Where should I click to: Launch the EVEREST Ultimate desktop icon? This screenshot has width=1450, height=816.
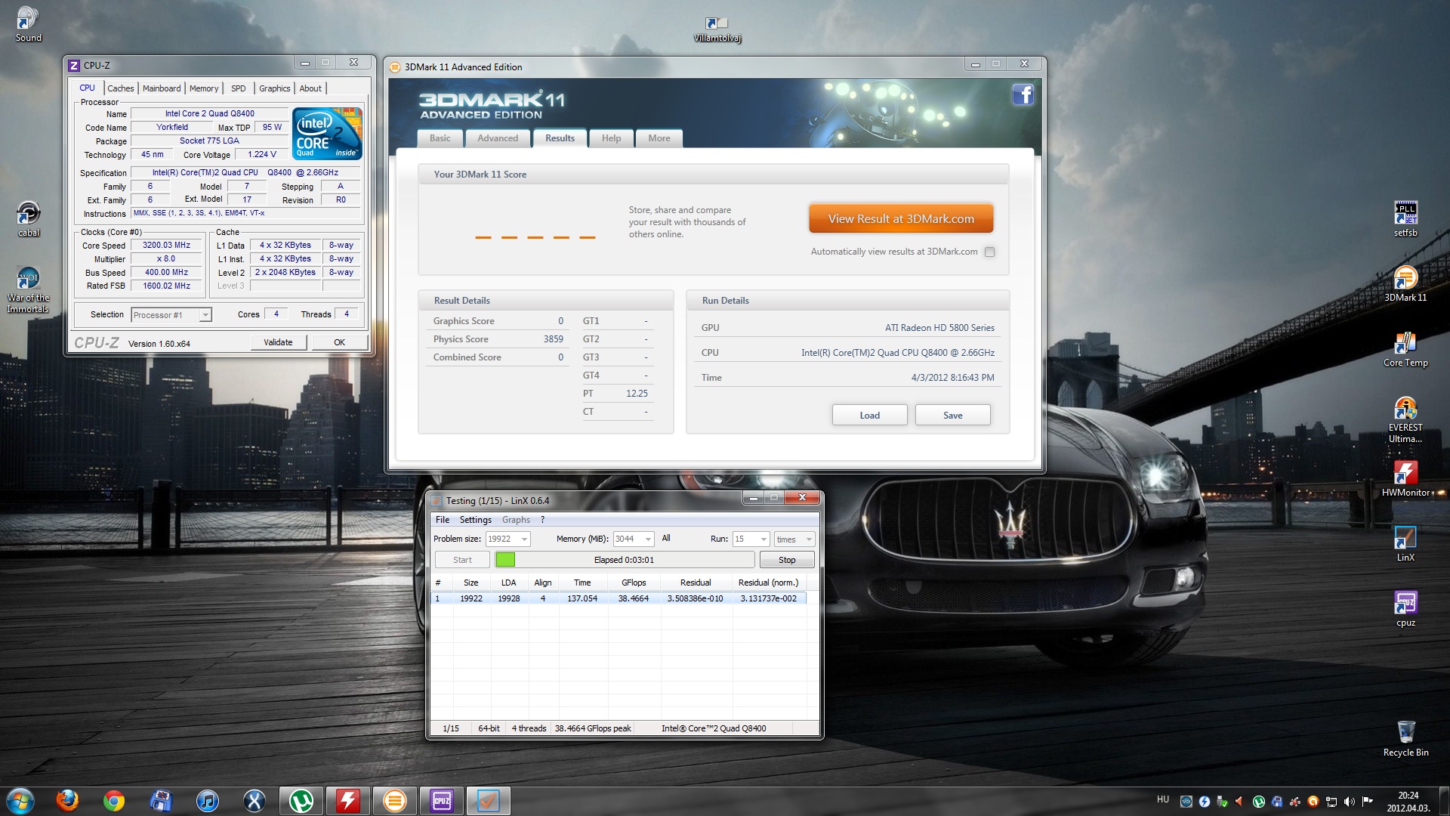click(1405, 420)
